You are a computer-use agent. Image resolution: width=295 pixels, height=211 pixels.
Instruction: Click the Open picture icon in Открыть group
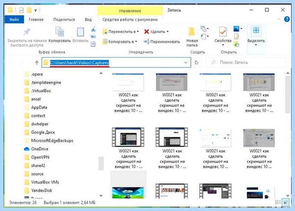tap(236, 29)
